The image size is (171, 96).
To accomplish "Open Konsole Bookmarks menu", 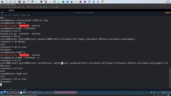I will click(x=16, y=15).
